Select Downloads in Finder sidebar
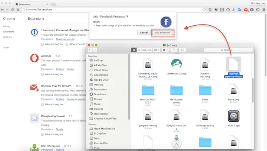This screenshot has height=151, width=267. [100, 94]
